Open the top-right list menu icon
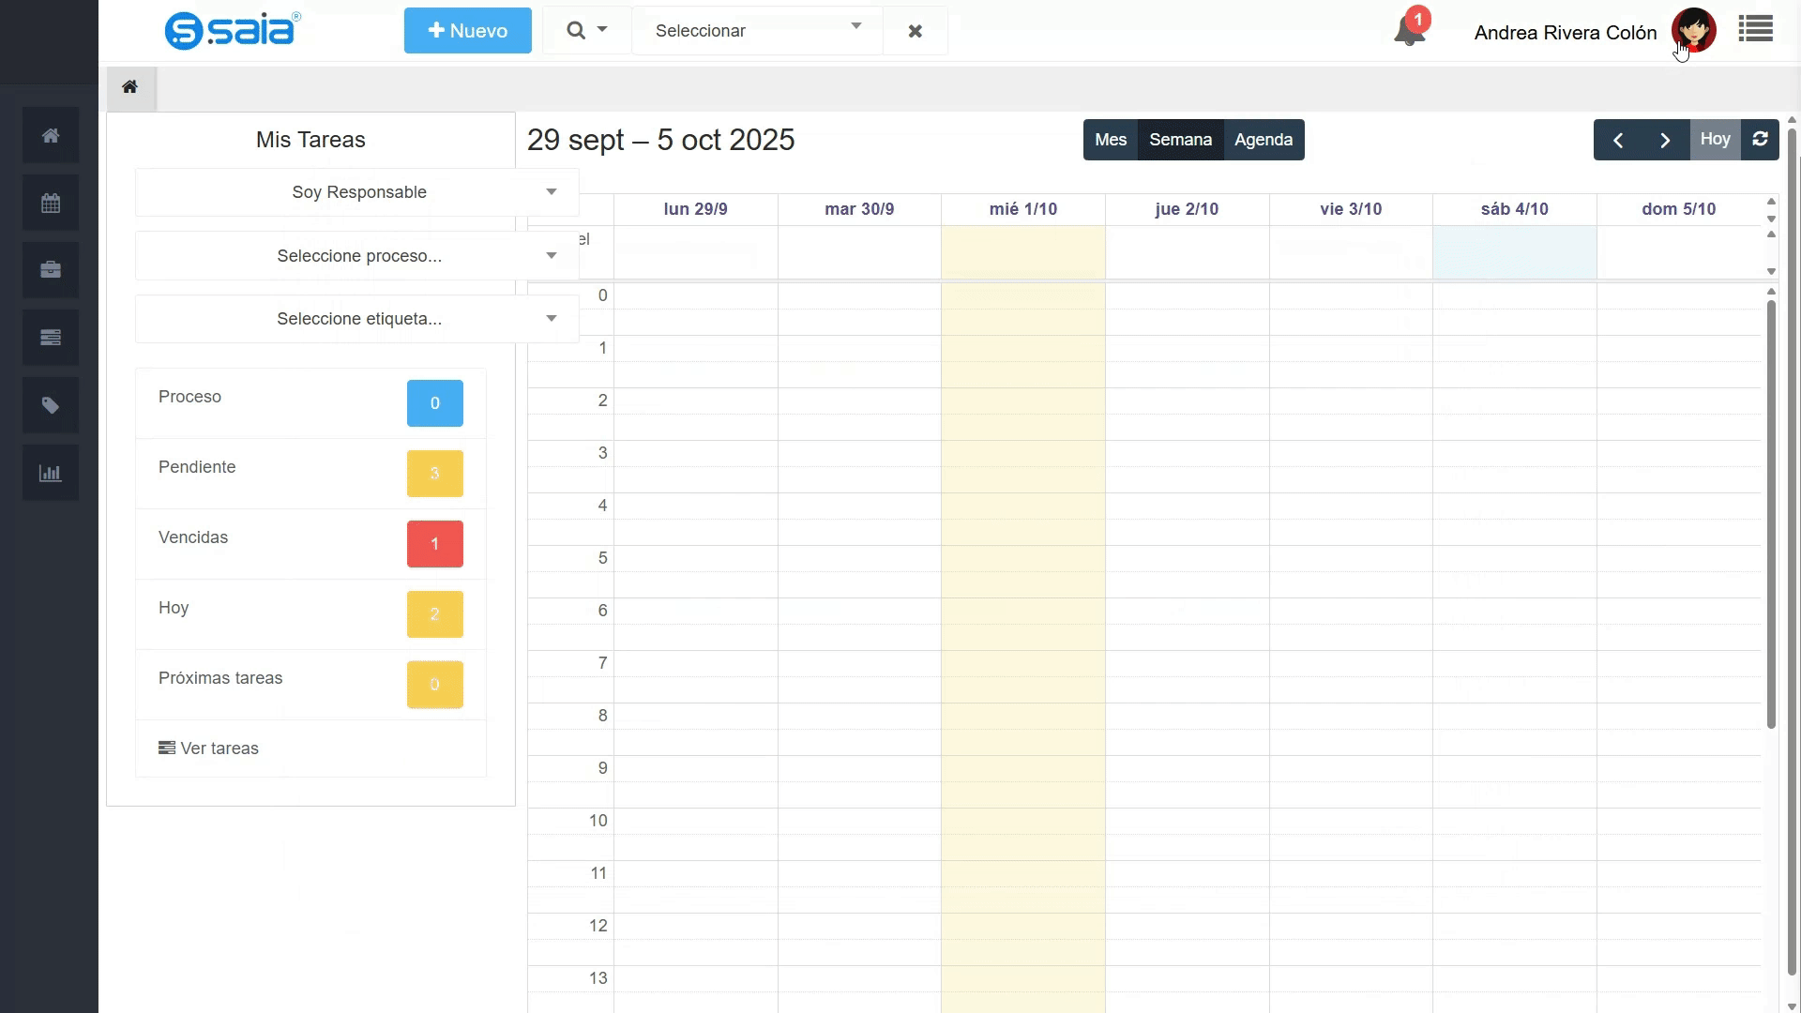This screenshot has width=1801, height=1013. click(x=1755, y=29)
